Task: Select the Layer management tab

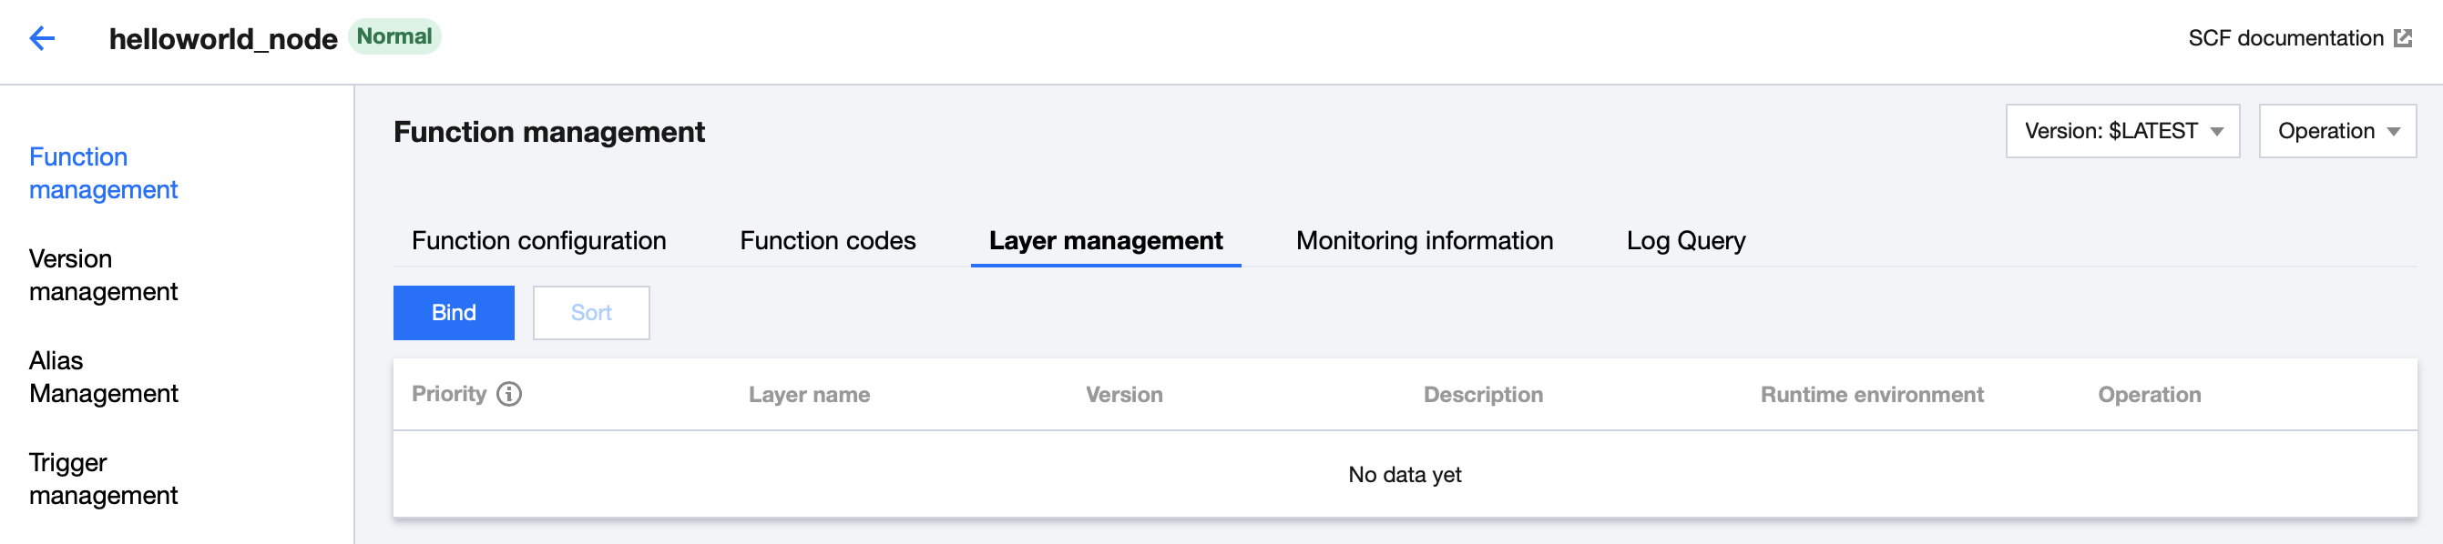Action: point(1105,241)
